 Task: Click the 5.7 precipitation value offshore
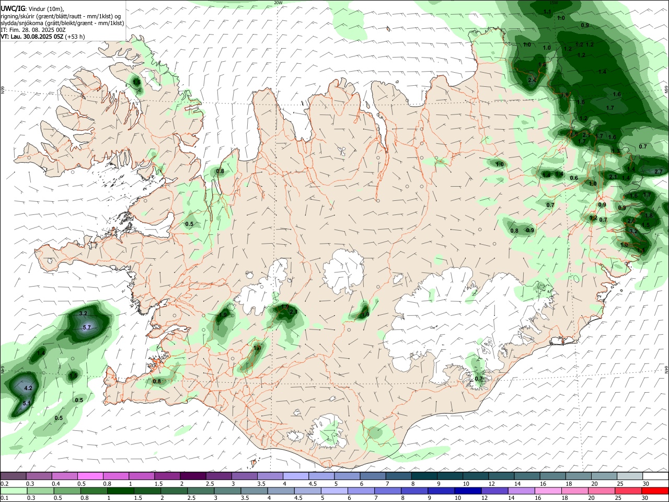pyautogui.click(x=87, y=327)
